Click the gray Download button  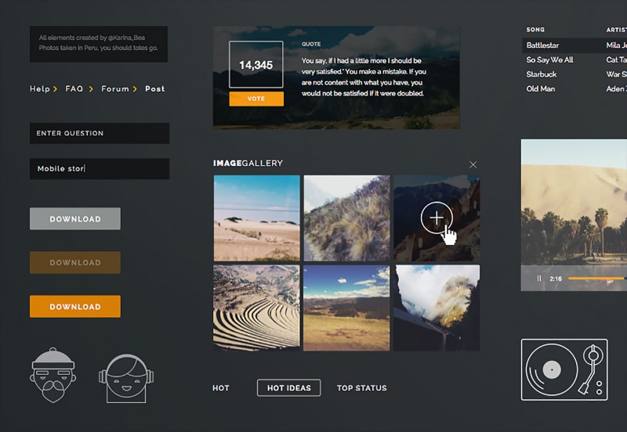point(75,219)
